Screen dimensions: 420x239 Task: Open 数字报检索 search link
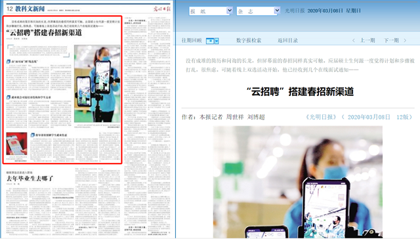click(249, 41)
